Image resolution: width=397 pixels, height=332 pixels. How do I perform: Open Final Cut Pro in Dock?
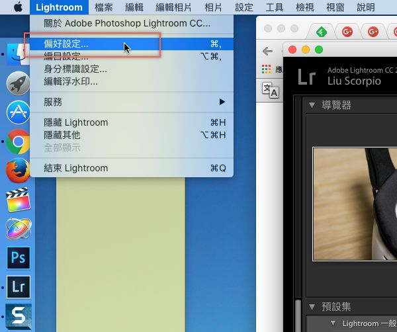click(x=19, y=200)
